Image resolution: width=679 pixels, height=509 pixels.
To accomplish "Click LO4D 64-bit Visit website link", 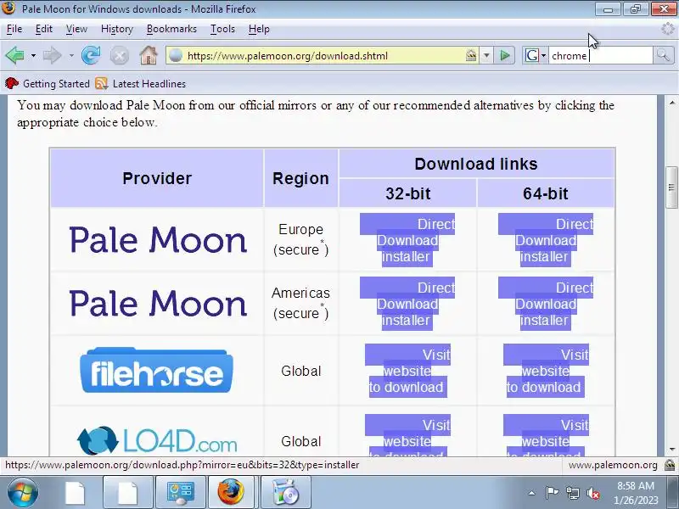I will coord(546,435).
